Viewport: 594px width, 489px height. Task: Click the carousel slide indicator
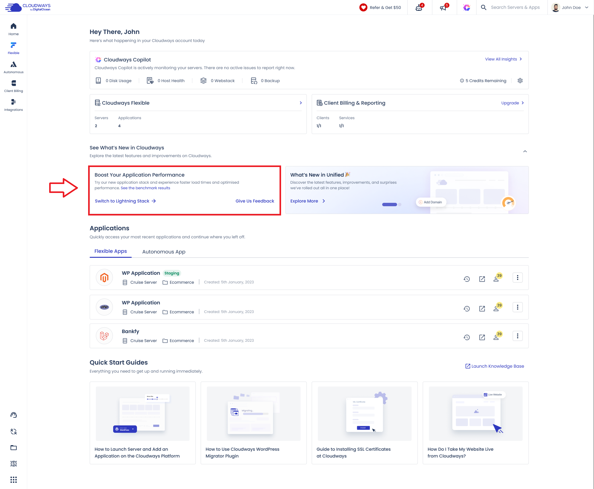point(391,204)
